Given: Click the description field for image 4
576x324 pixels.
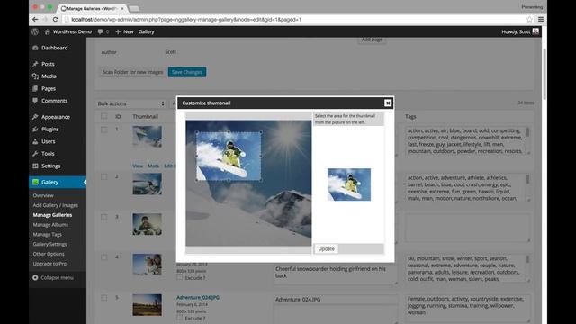Looking at the screenshot, I should pos(335,274).
